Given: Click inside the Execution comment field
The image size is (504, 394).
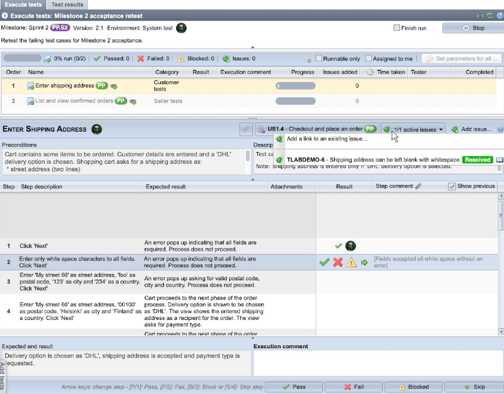Looking at the screenshot, I should point(379,363).
